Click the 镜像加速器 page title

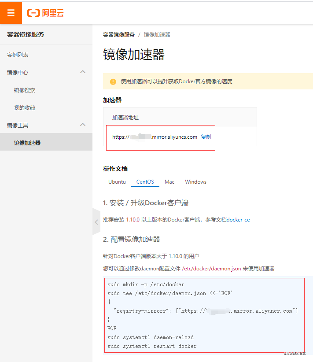[x=134, y=55]
